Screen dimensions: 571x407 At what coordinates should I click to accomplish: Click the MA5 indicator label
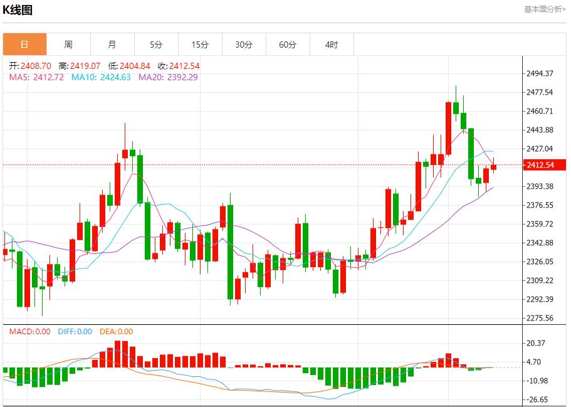(x=36, y=77)
